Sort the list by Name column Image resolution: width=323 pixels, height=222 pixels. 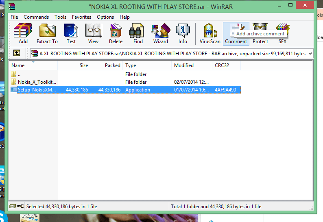pyautogui.click(x=33, y=65)
